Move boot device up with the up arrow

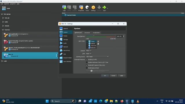click(98, 42)
